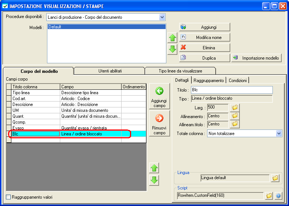289x206 pixels.
Task: Select the Raggruppamento tab
Action: (x=209, y=81)
